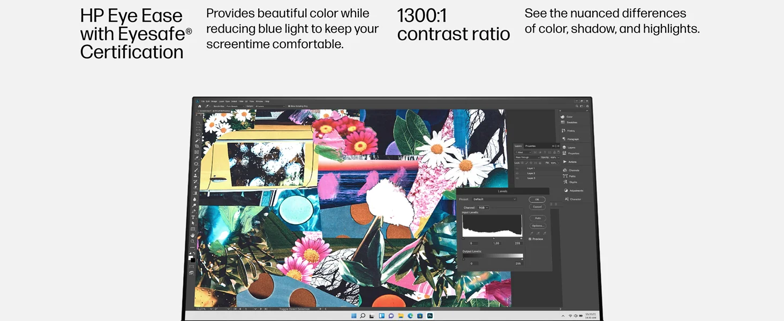Toggle Show Sampling Ring checkbox
The image size is (784, 321).
click(289, 106)
